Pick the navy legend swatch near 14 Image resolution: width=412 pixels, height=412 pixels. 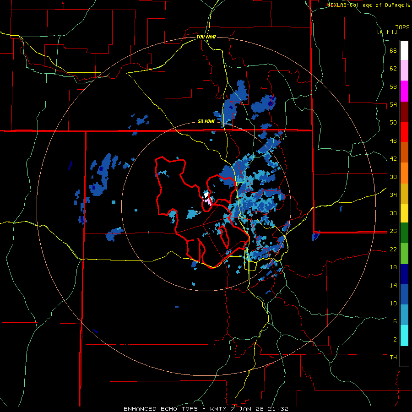404,274
